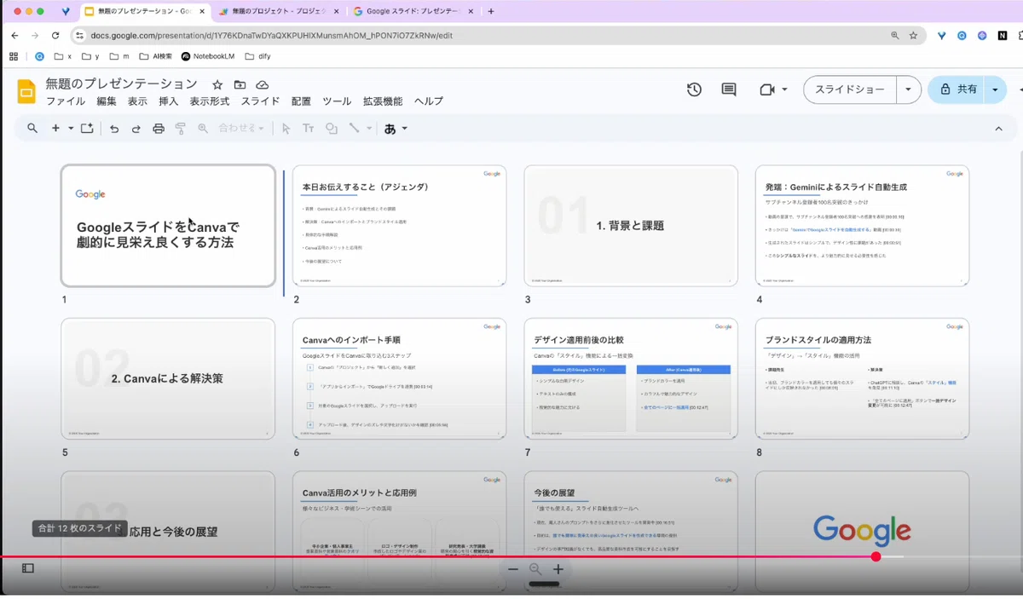
Task: Click the red video progress scrubber handle
Action: (x=876, y=556)
